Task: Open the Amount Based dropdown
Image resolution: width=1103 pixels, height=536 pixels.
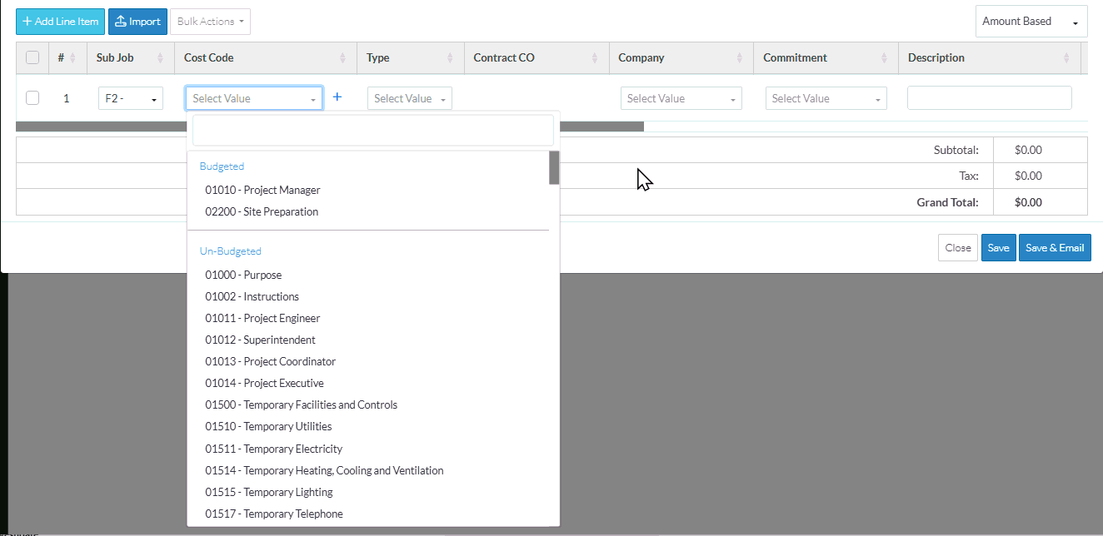Action: click(1031, 22)
